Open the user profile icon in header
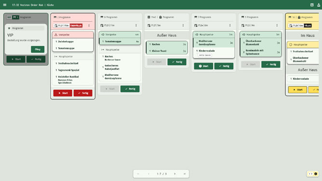The image size is (322, 181). coord(319,5)
